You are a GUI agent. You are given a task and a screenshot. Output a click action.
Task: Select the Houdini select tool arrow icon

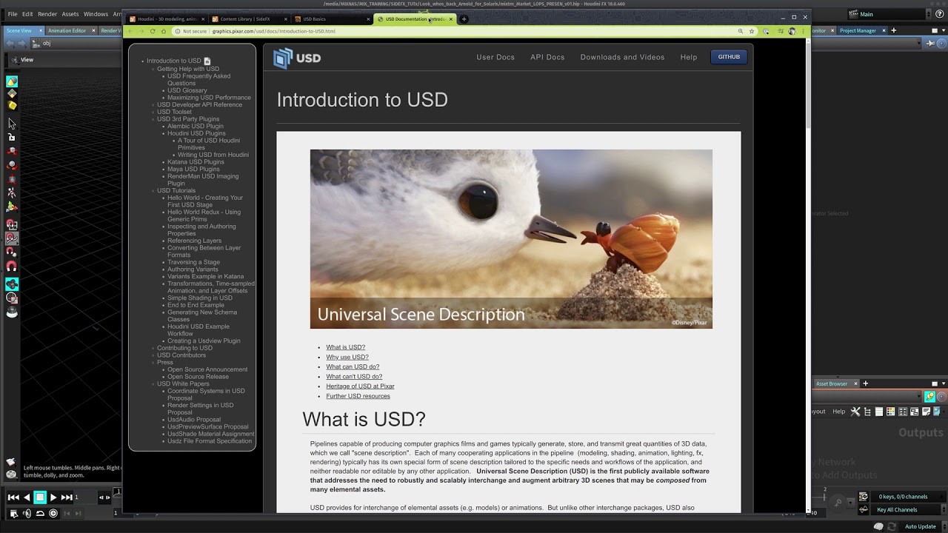click(x=12, y=123)
